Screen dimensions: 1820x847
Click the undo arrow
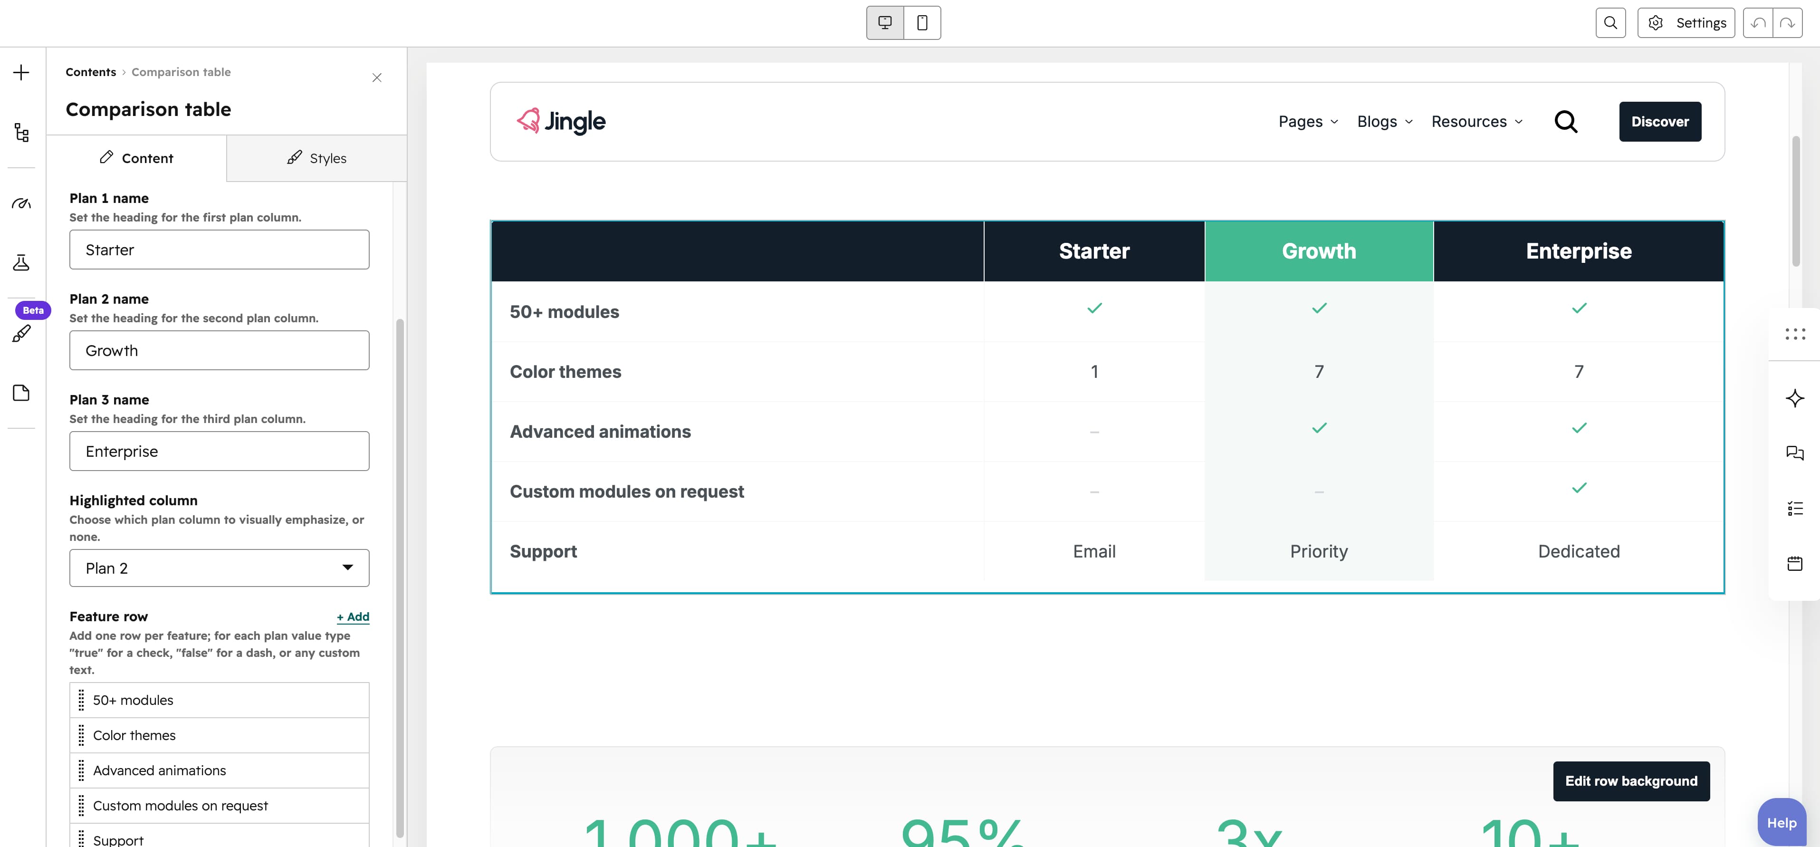coord(1758,23)
